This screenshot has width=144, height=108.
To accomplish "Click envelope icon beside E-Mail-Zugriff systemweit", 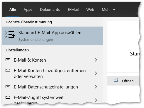I will point(8,97).
